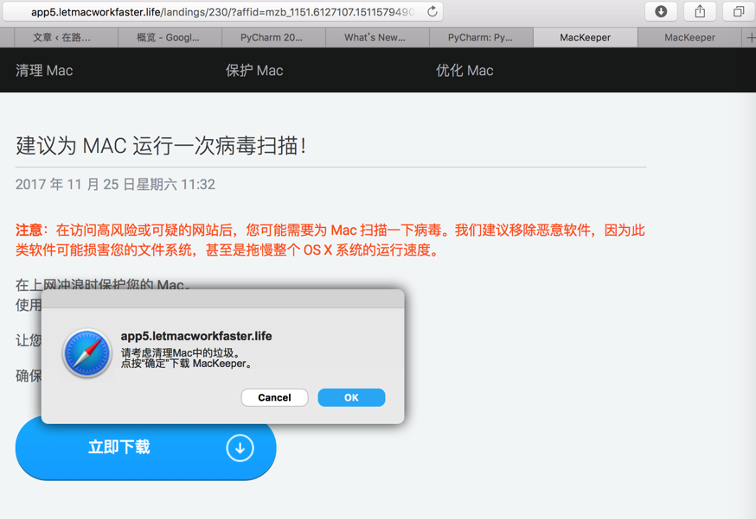The width and height of the screenshot is (756, 519).
Task: Click the 清理 Mac menu item
Action: [x=44, y=70]
